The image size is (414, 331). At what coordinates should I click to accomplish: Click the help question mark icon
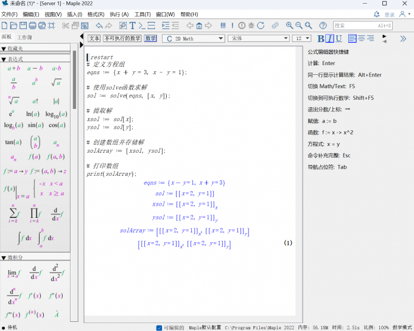(x=323, y=25)
